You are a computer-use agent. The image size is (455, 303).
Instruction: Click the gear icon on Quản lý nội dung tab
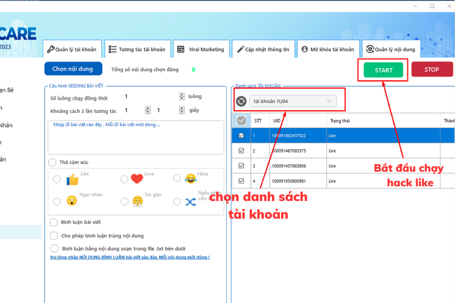click(369, 48)
